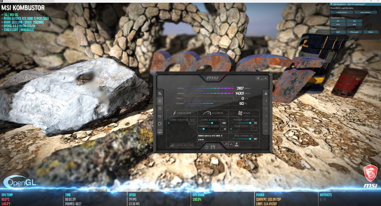The image size is (381, 206).
Task: Expand the GPU selection up-arrow triangle
Action: (x=226, y=144)
